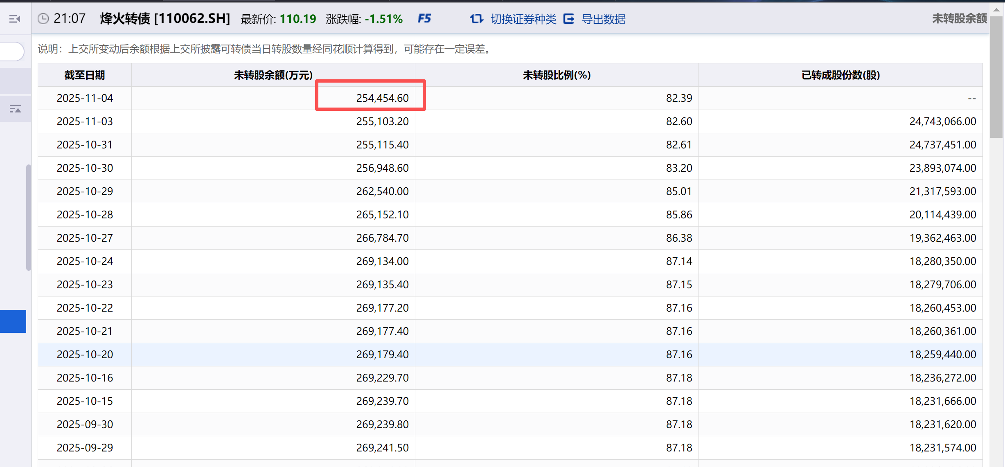Click the switch security type arrows icon
Screen dimensions: 1005x467
click(476, 19)
